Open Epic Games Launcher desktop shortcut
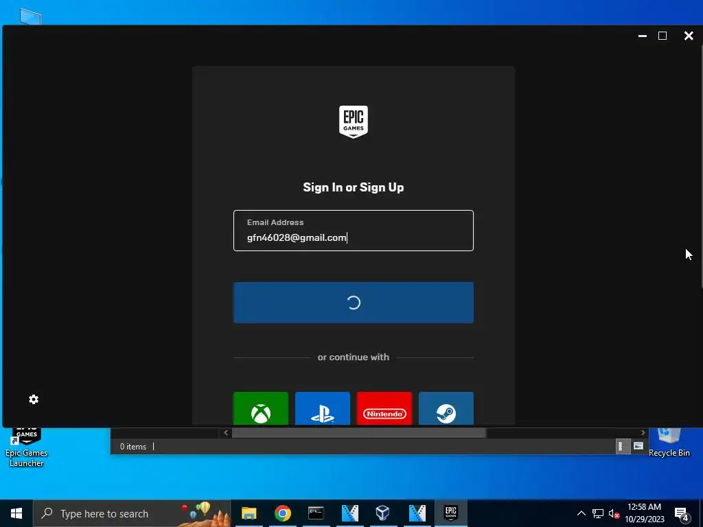This screenshot has width=703, height=527. tap(27, 447)
